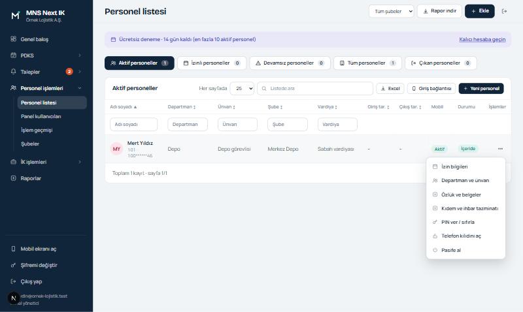Choose PIN ver / sıfırla

tap(465, 222)
